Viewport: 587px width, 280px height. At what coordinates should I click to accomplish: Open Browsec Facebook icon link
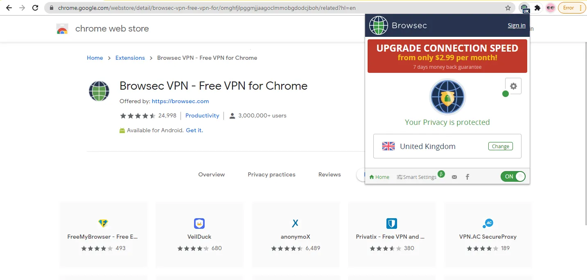tap(467, 177)
